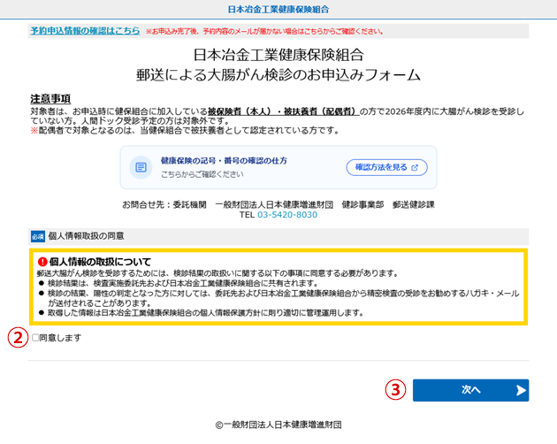Click the document icon beside 健康保険の記号・番号の確認の仕方
557x444 pixels.
[141, 167]
